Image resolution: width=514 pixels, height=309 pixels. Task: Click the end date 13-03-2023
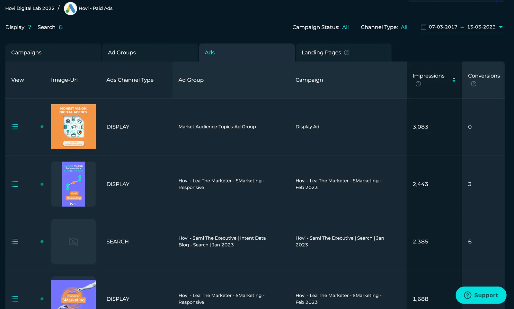481,27
